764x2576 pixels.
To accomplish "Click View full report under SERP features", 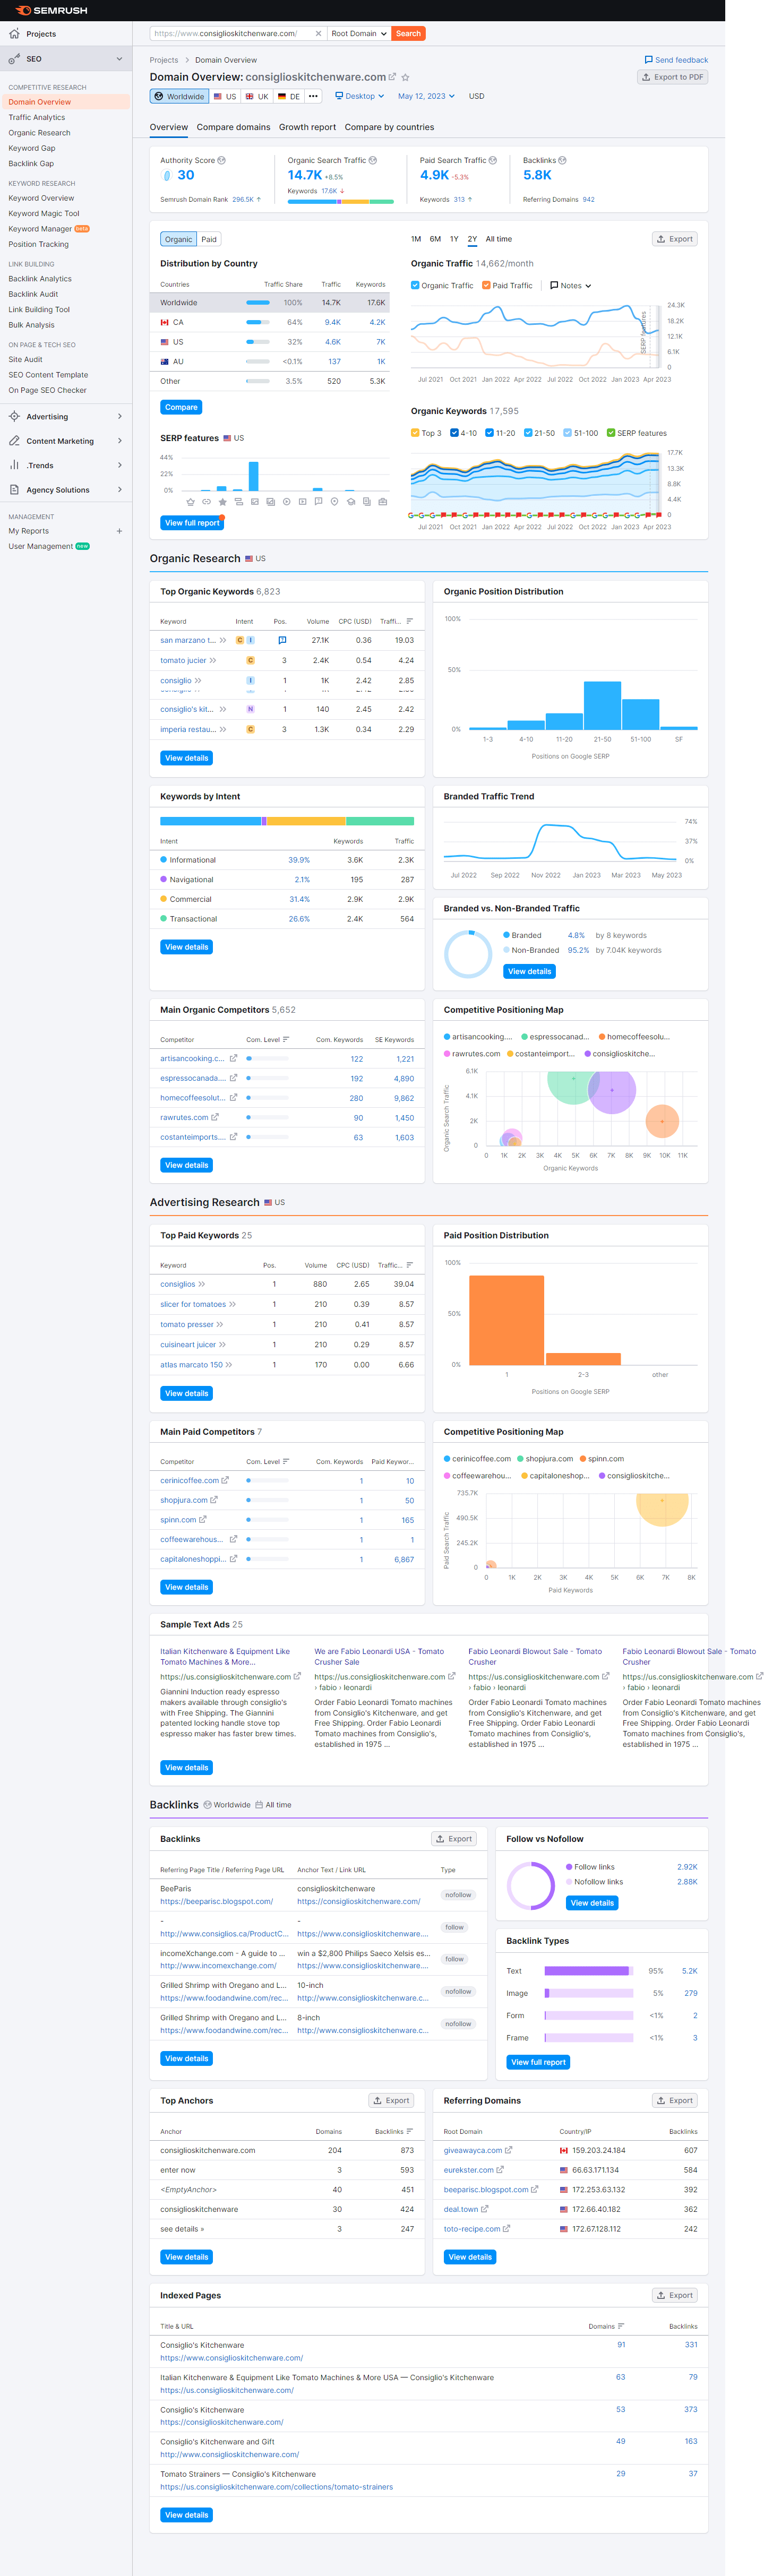I will [191, 523].
